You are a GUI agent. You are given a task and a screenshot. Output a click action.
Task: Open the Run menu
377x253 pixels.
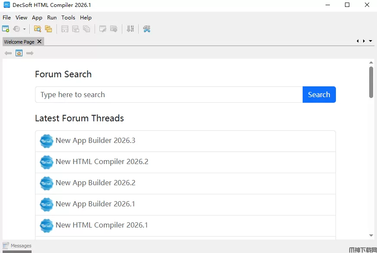point(52,18)
